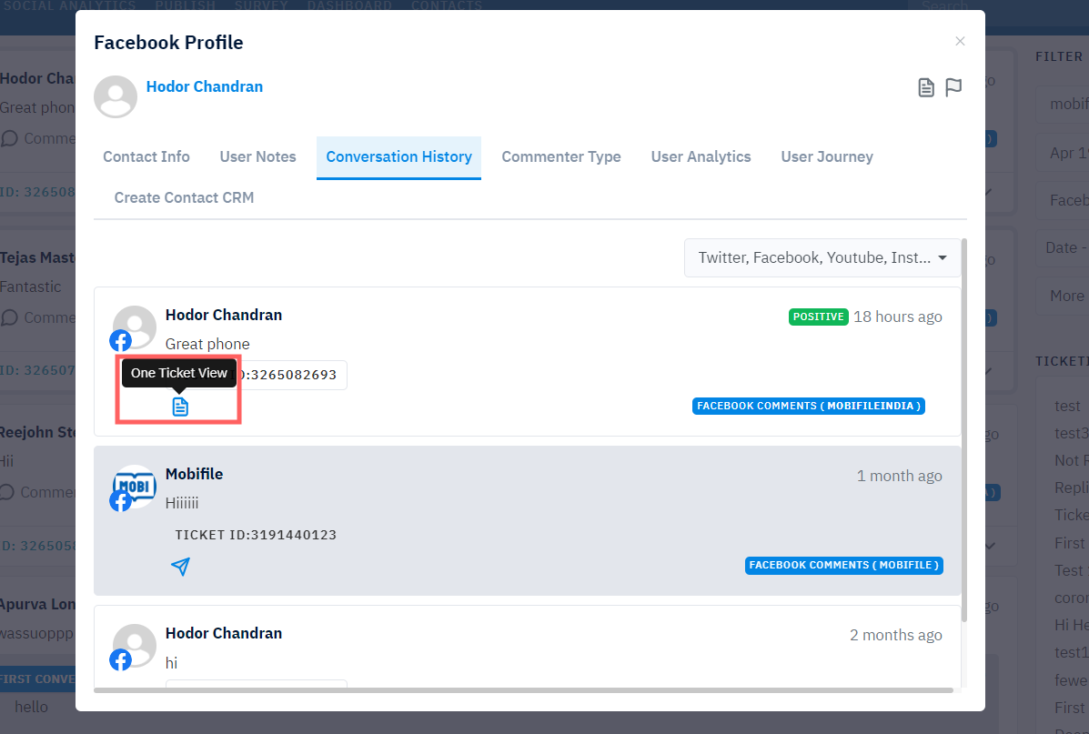Click the Mobifile sender name

click(194, 474)
